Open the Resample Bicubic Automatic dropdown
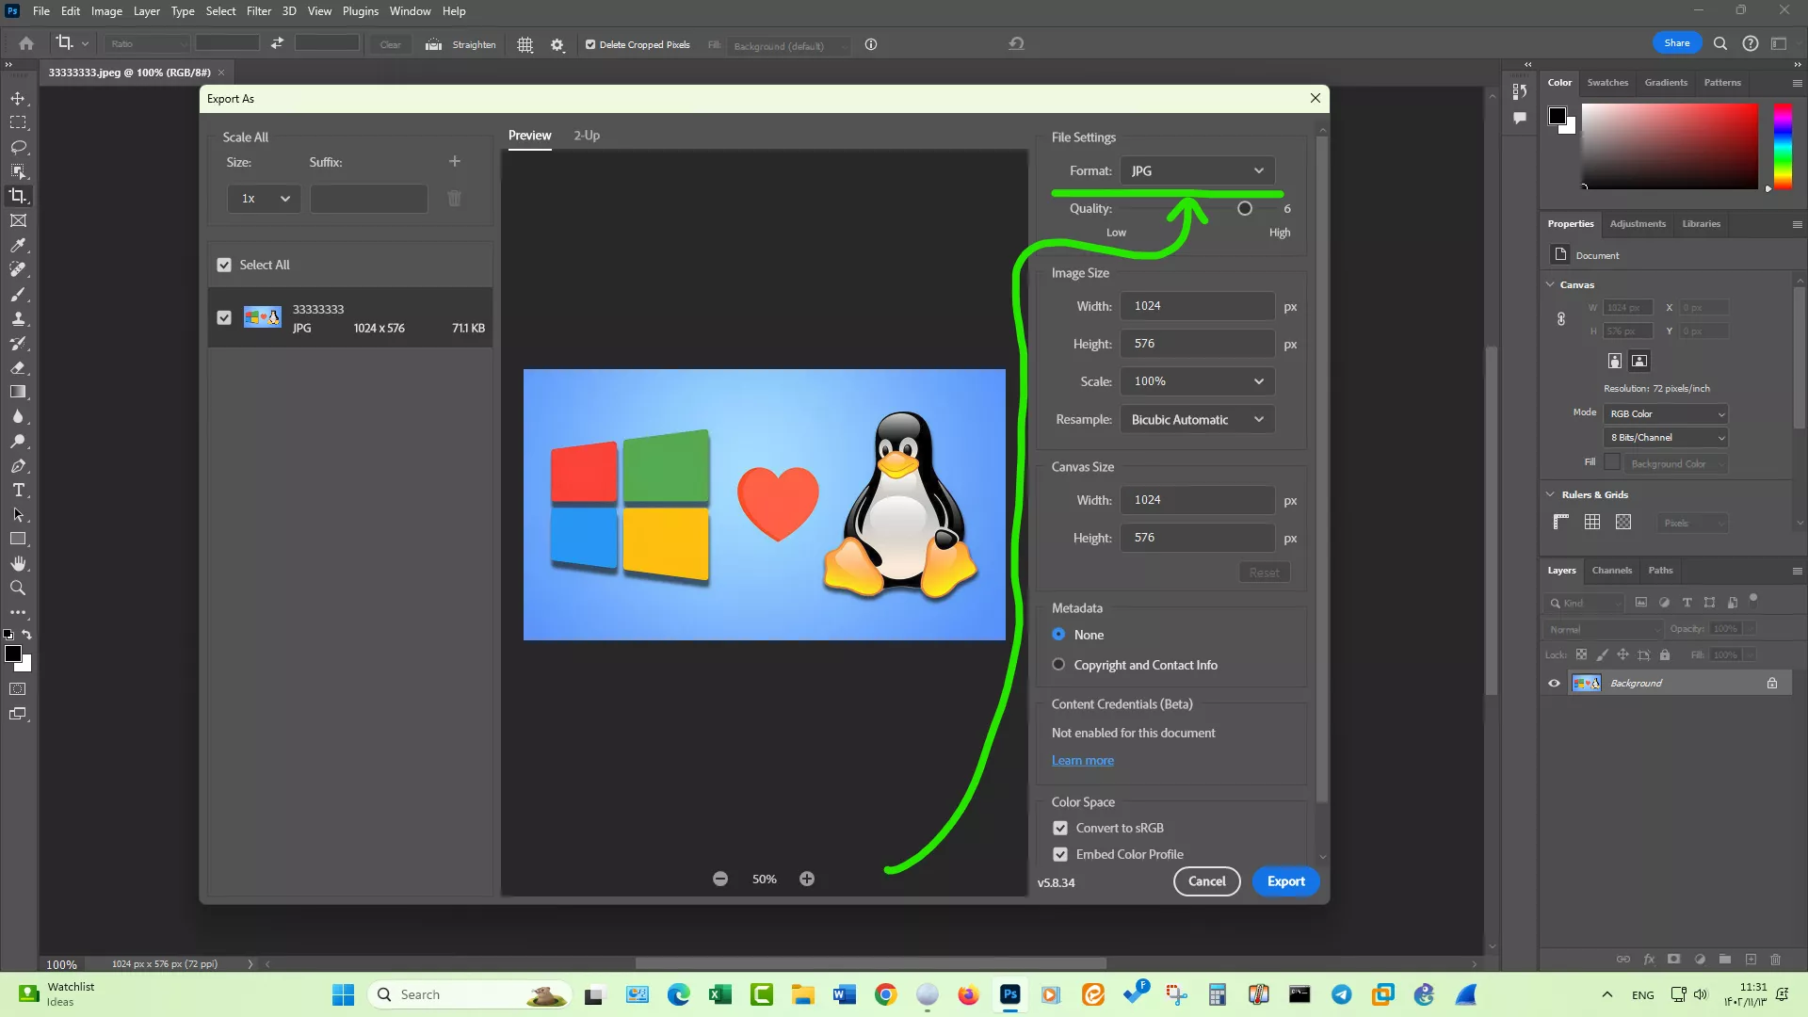The width and height of the screenshot is (1808, 1017). [x=1197, y=420]
